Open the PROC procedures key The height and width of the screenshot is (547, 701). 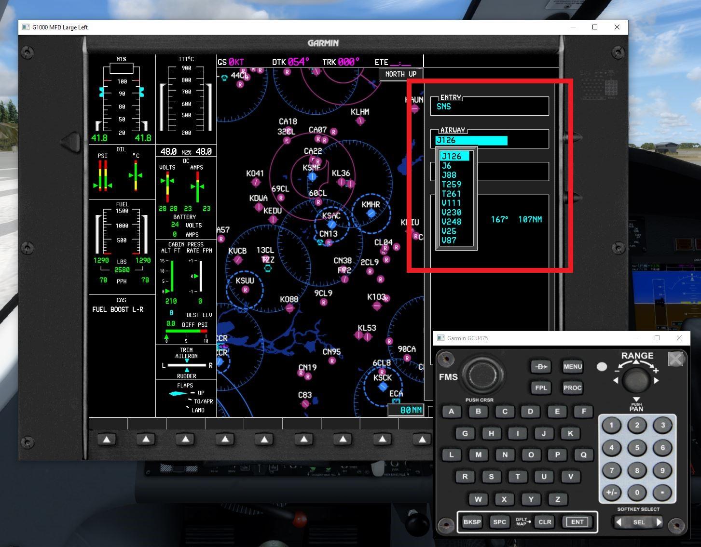pos(572,388)
